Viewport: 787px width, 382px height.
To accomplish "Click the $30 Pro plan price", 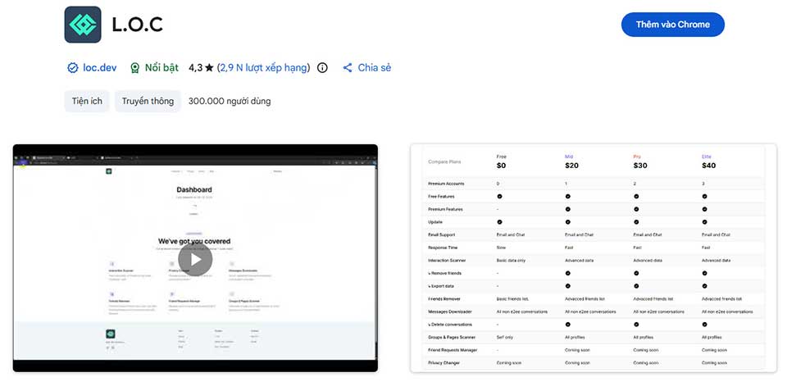I will [640, 166].
